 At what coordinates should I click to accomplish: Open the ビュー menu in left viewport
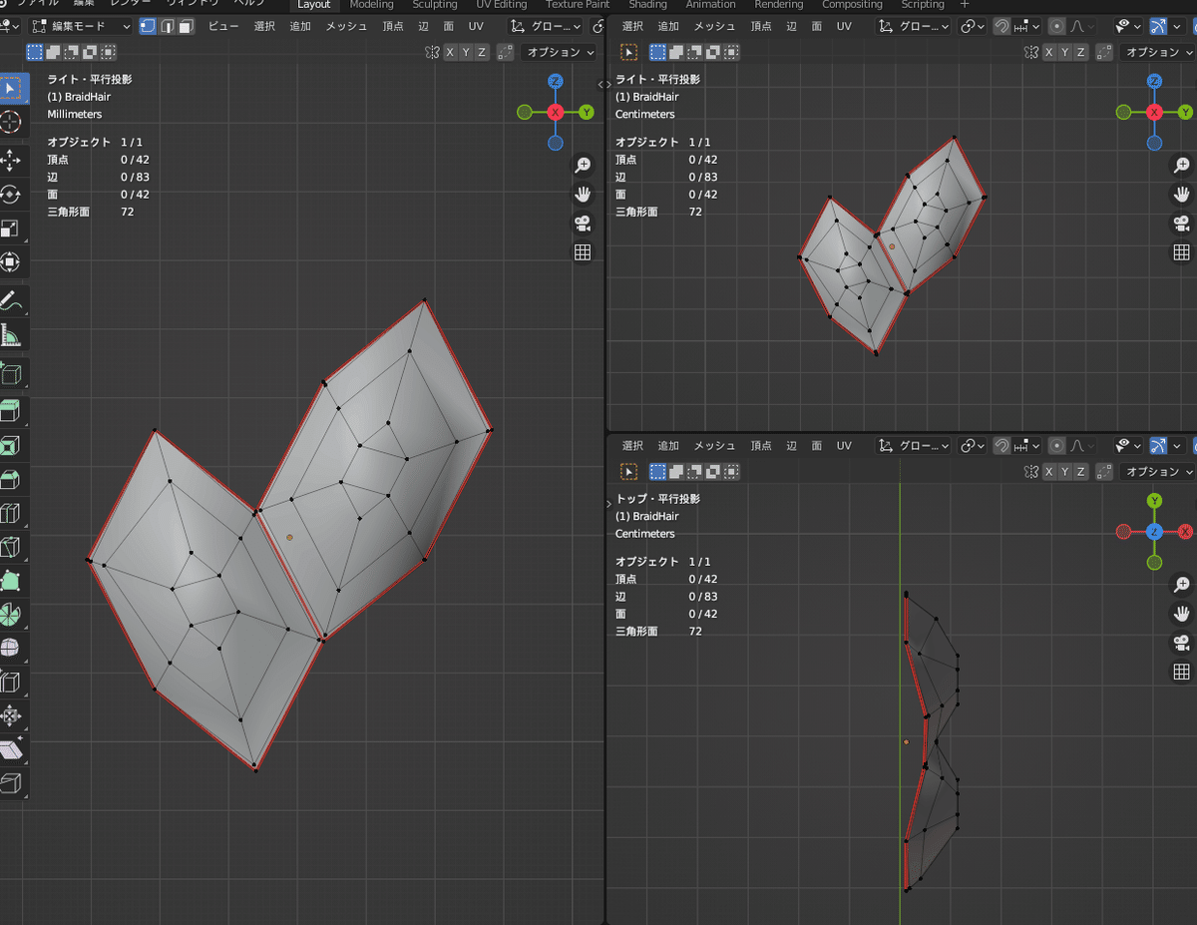click(223, 26)
